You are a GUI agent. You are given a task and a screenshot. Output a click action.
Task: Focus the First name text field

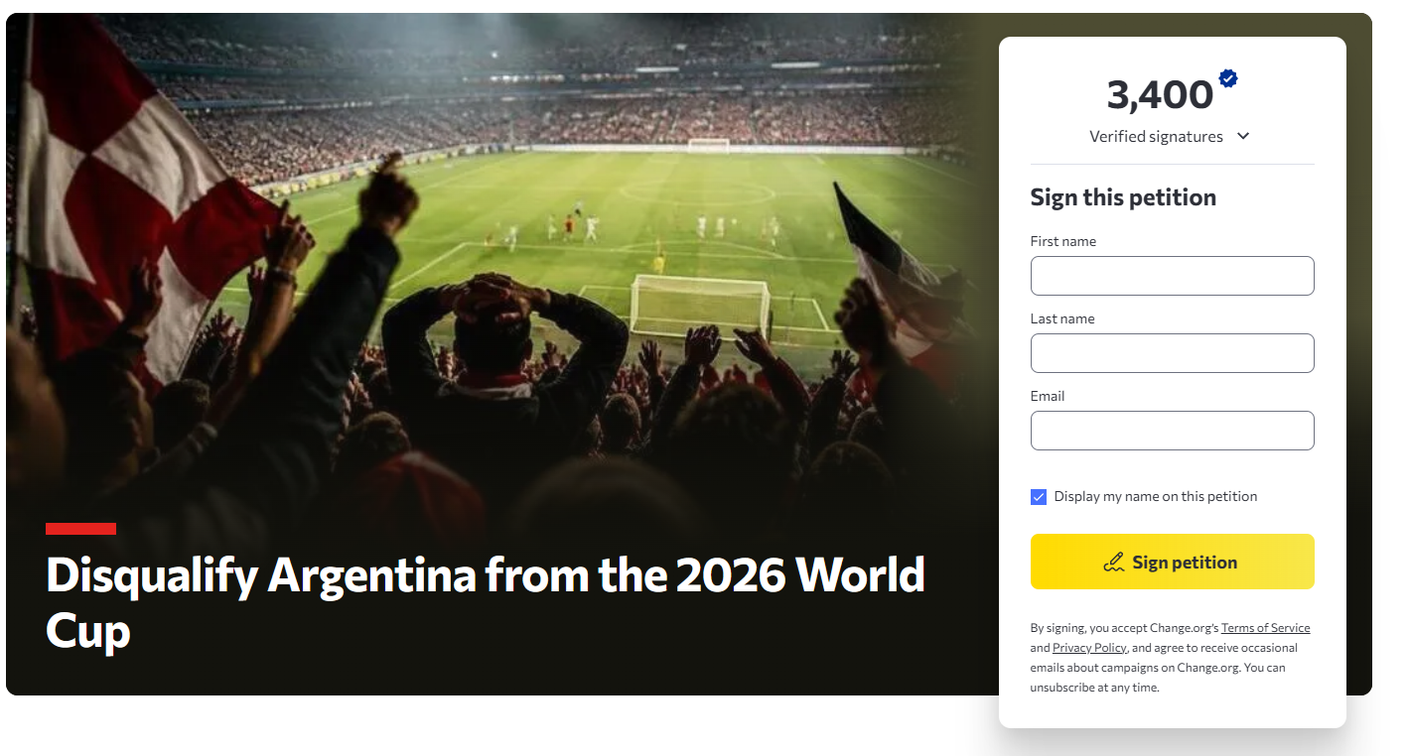coord(1173,276)
